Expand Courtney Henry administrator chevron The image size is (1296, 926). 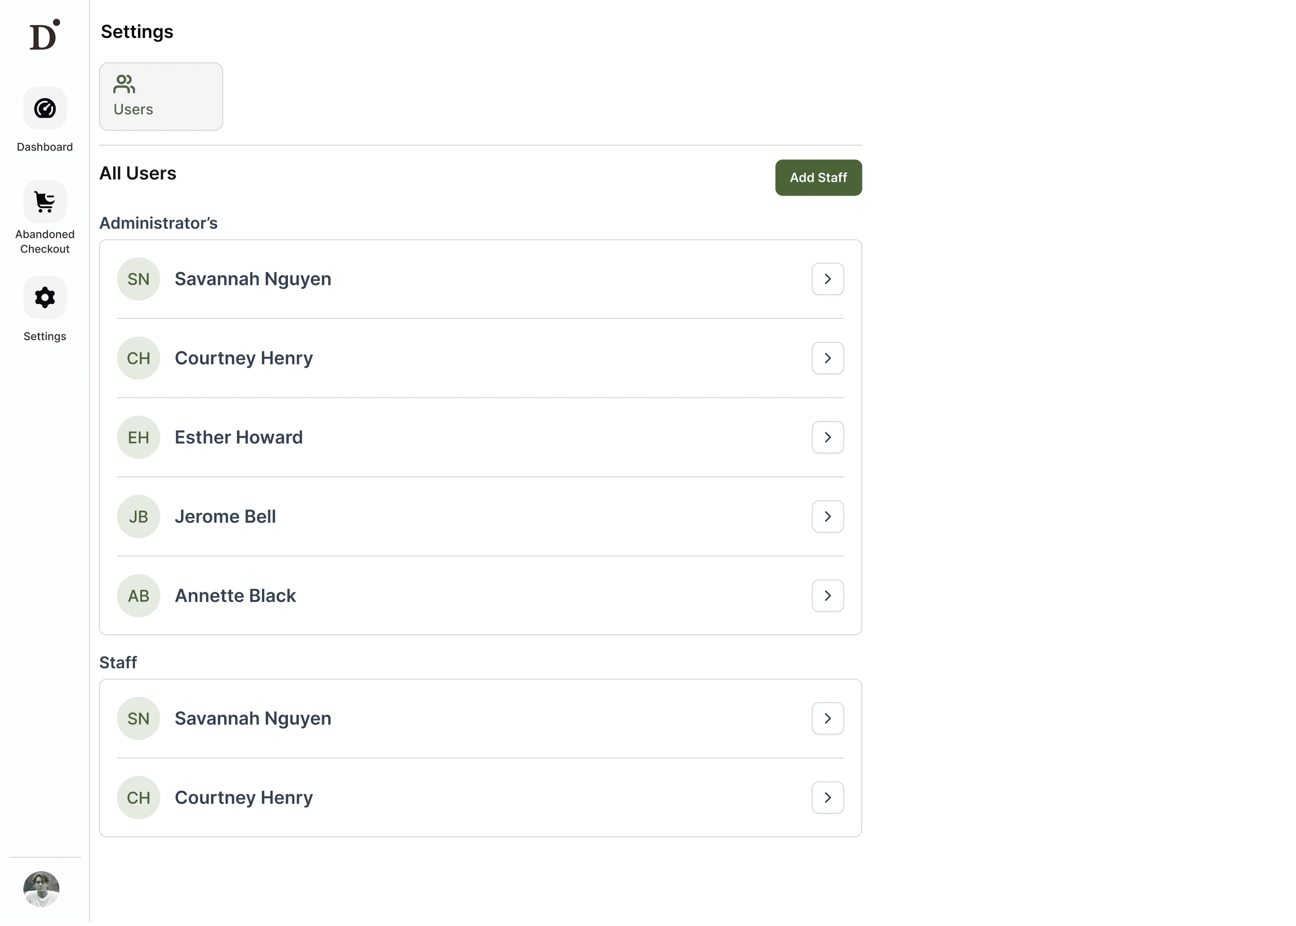click(x=828, y=359)
